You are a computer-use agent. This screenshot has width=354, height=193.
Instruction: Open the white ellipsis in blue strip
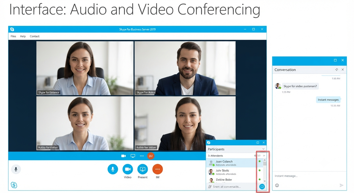(142, 156)
